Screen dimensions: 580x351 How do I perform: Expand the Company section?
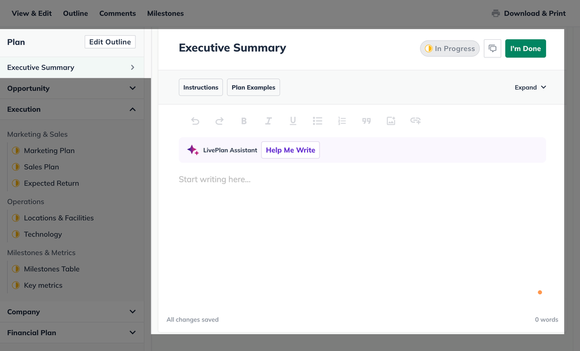[72, 312]
